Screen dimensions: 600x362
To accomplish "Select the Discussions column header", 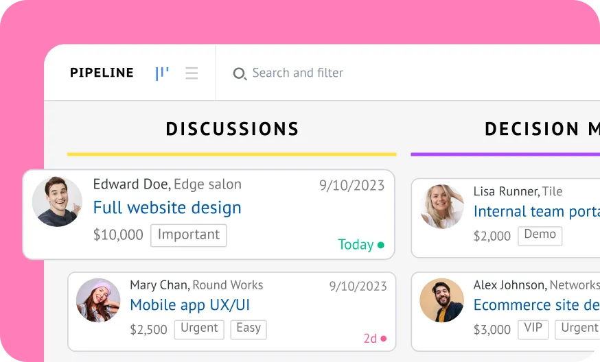I will (x=232, y=129).
